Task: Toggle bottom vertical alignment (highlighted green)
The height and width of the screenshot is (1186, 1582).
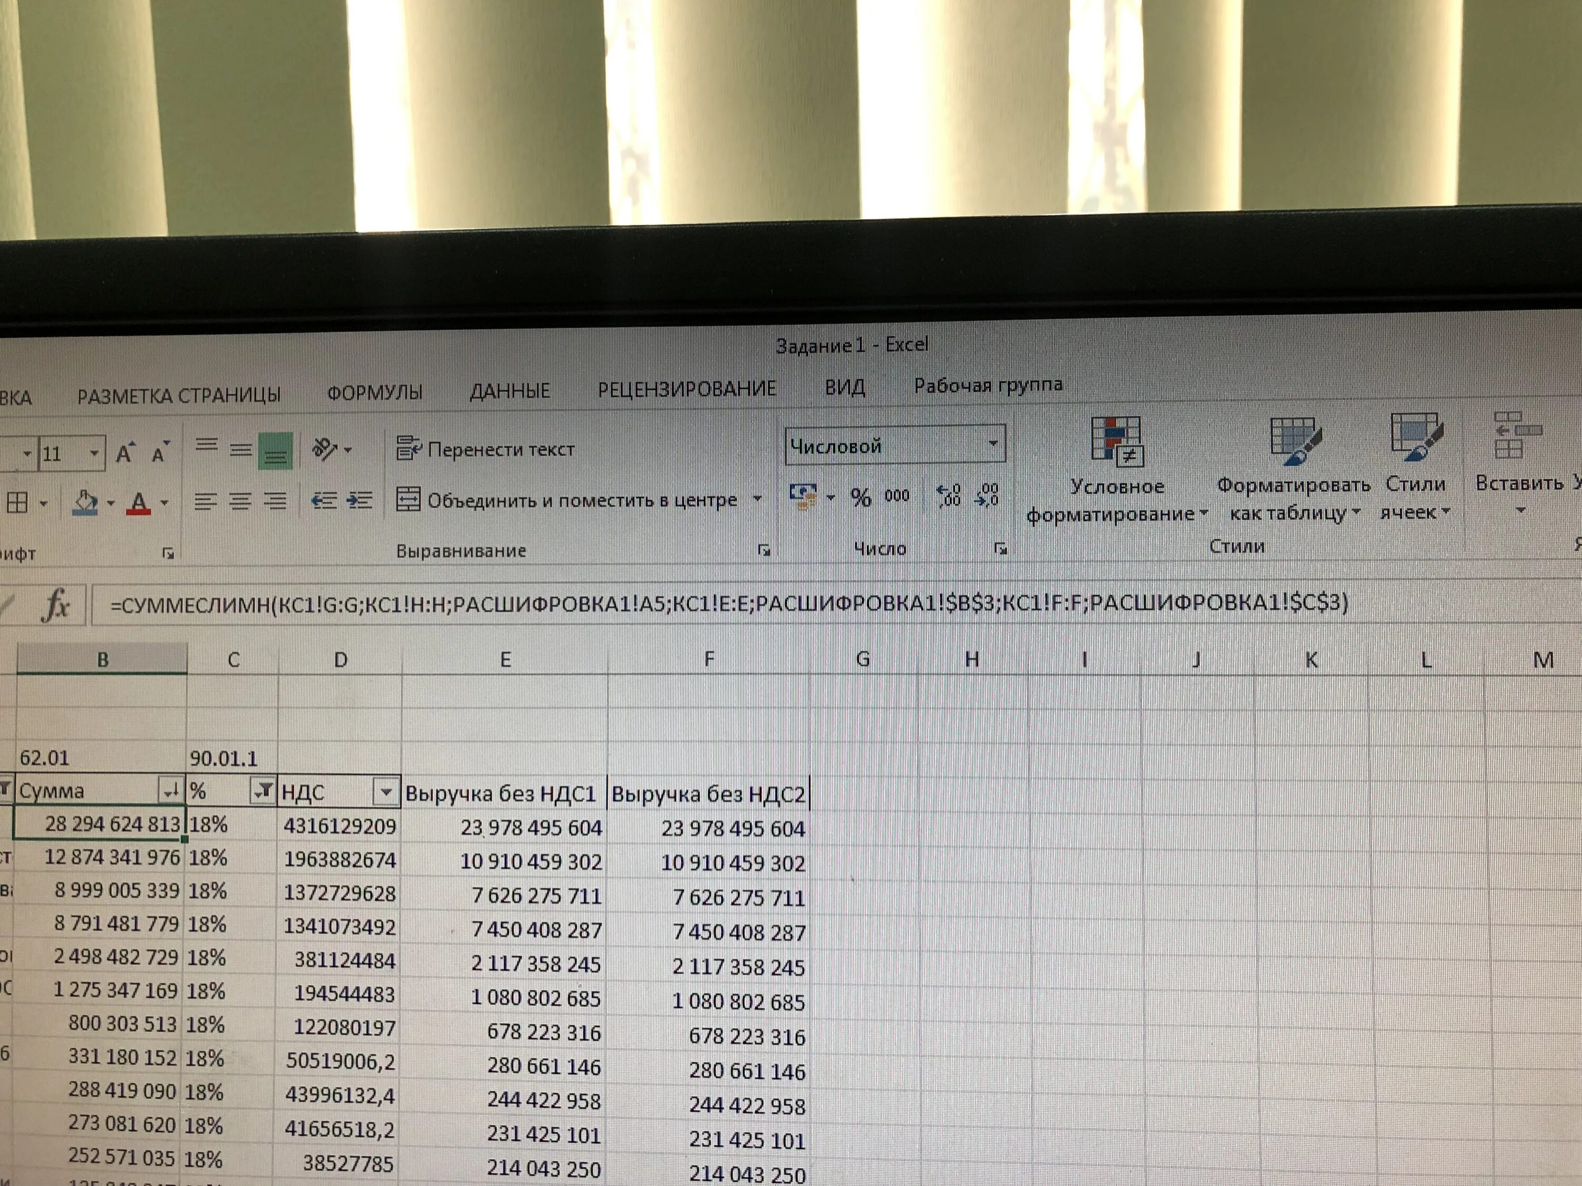Action: 275,451
